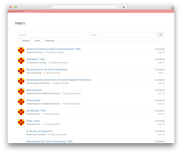182x154 pixels.
Task: Open Arbetsledande komminister till Gamla Uppsala listing
Action: pos(59,80)
